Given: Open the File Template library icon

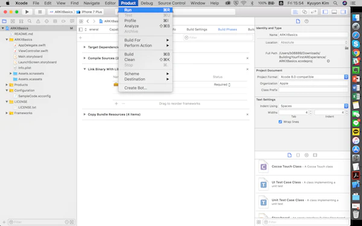Looking at the screenshot, I should (290, 155).
